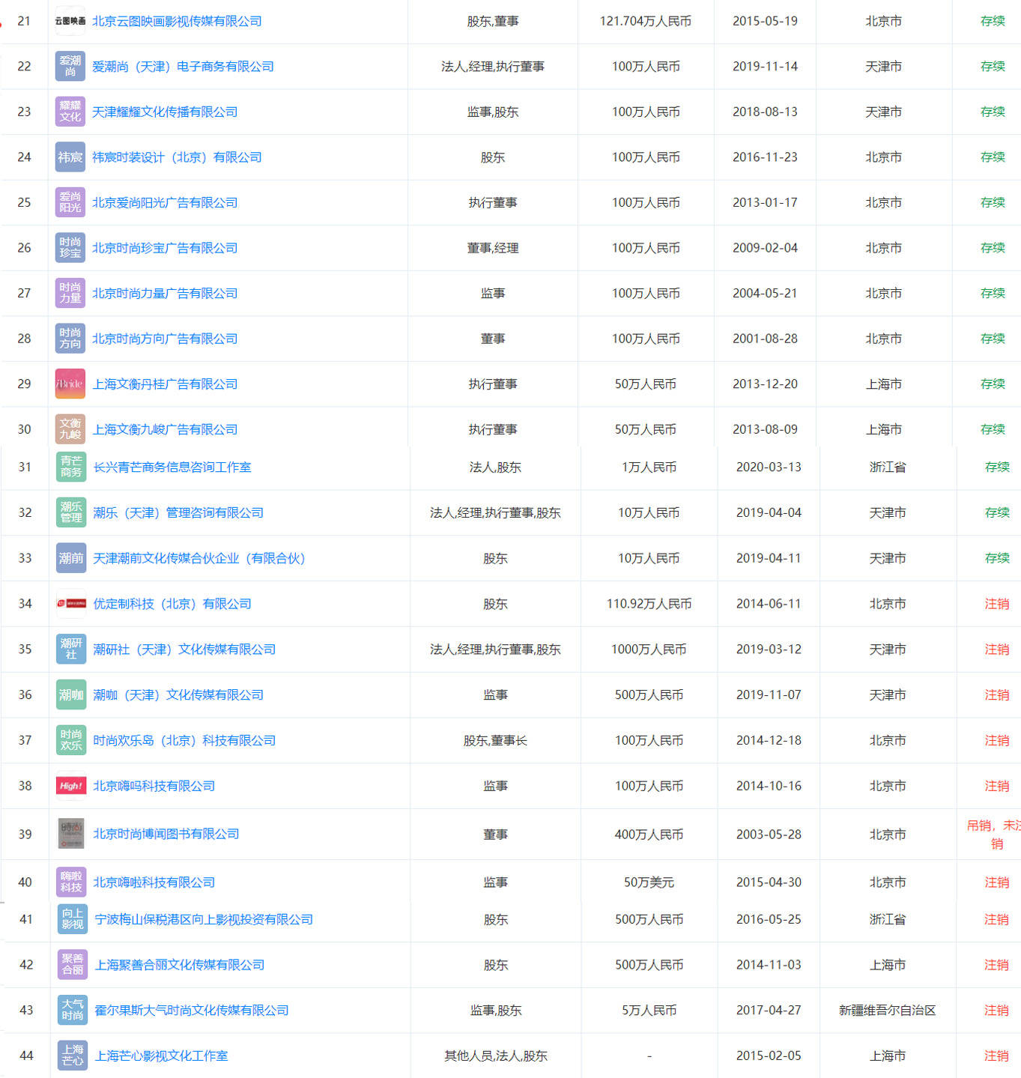The width and height of the screenshot is (1021, 1078).
Task: Click the 文衡九峻 logo icon in row 30
Action: point(70,429)
